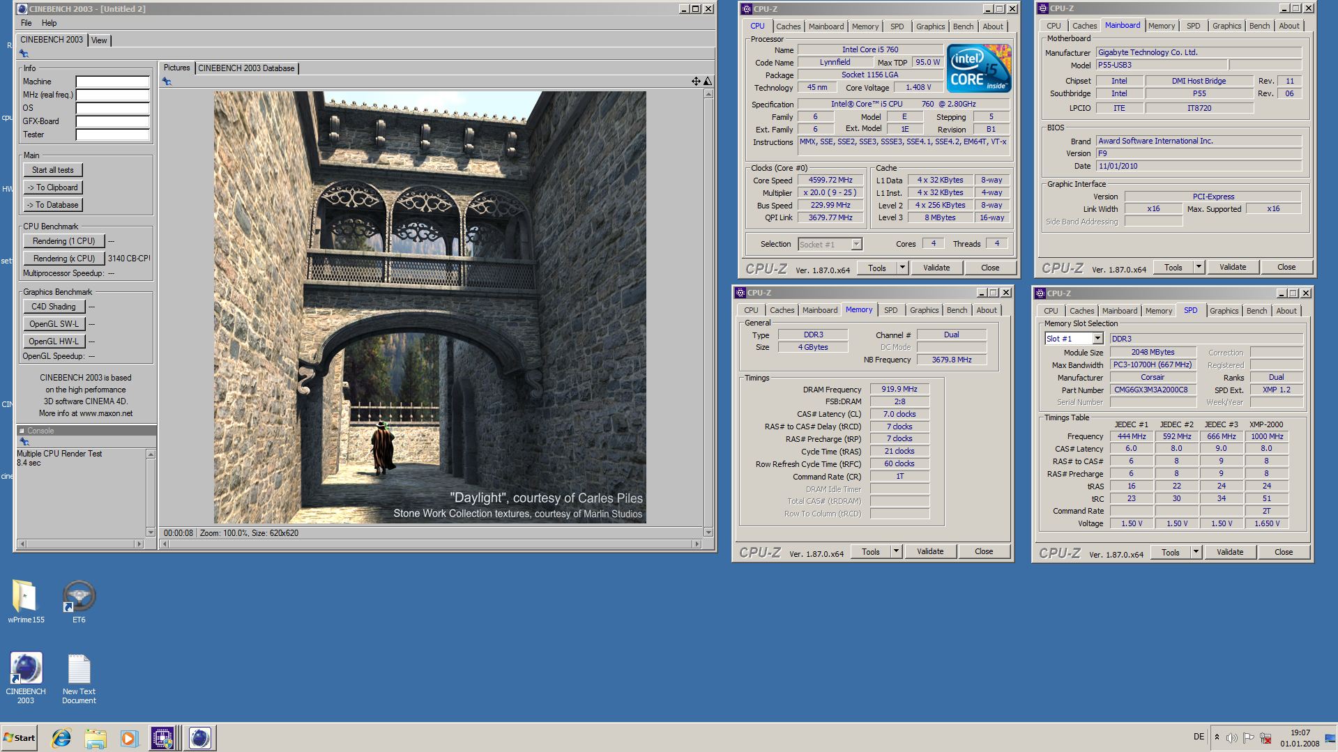Click the volume tray icon

1232,737
